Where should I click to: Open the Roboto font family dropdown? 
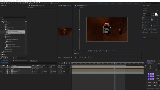(x=147, y=13)
